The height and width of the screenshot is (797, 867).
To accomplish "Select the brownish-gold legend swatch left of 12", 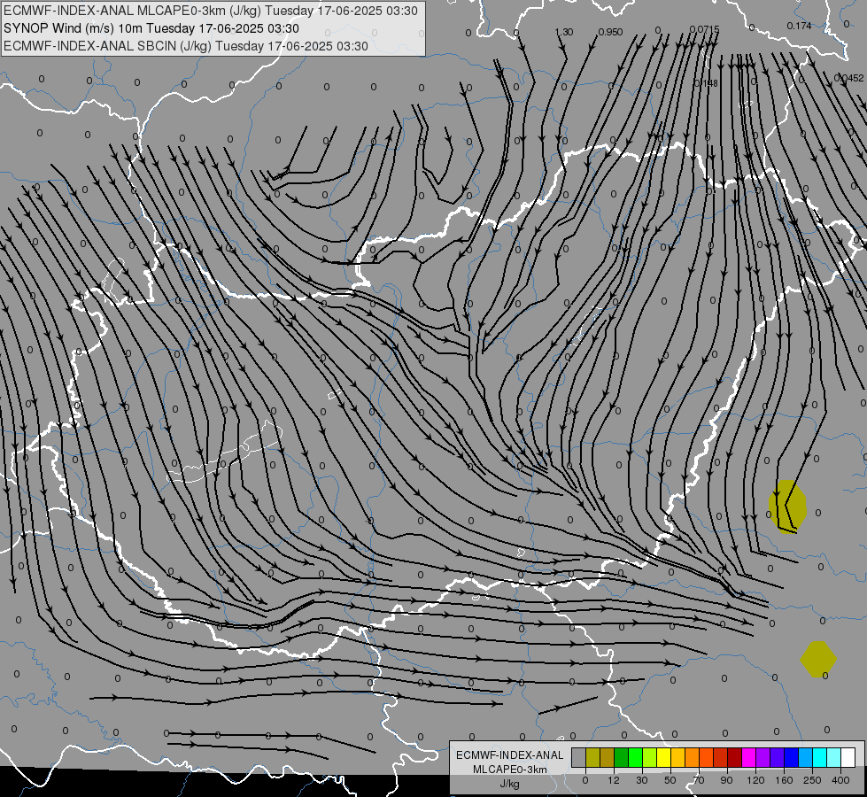I will click(608, 757).
